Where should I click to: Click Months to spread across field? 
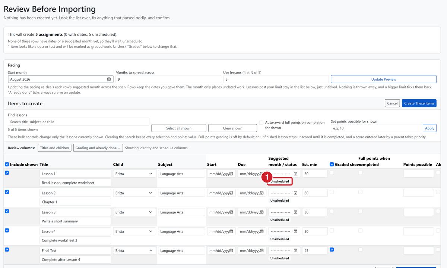point(168,79)
